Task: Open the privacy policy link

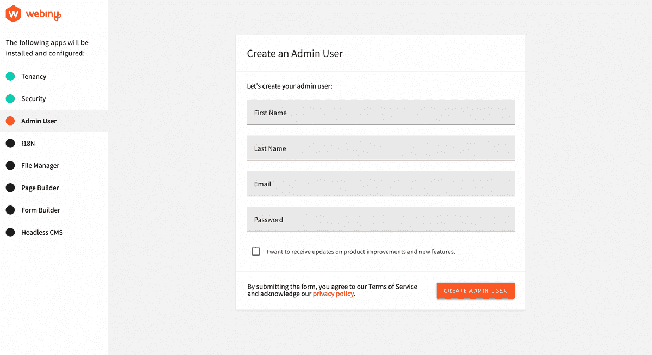Action: click(x=333, y=294)
